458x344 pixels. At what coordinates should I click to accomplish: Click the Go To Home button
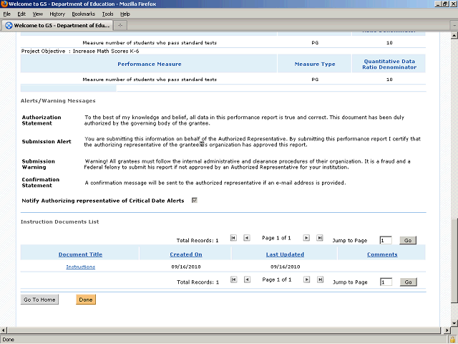click(x=39, y=300)
